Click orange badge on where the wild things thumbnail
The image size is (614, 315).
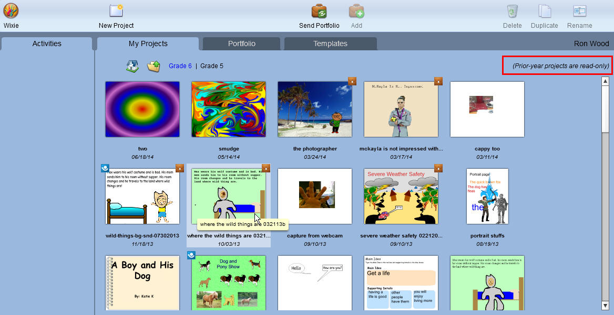click(266, 168)
